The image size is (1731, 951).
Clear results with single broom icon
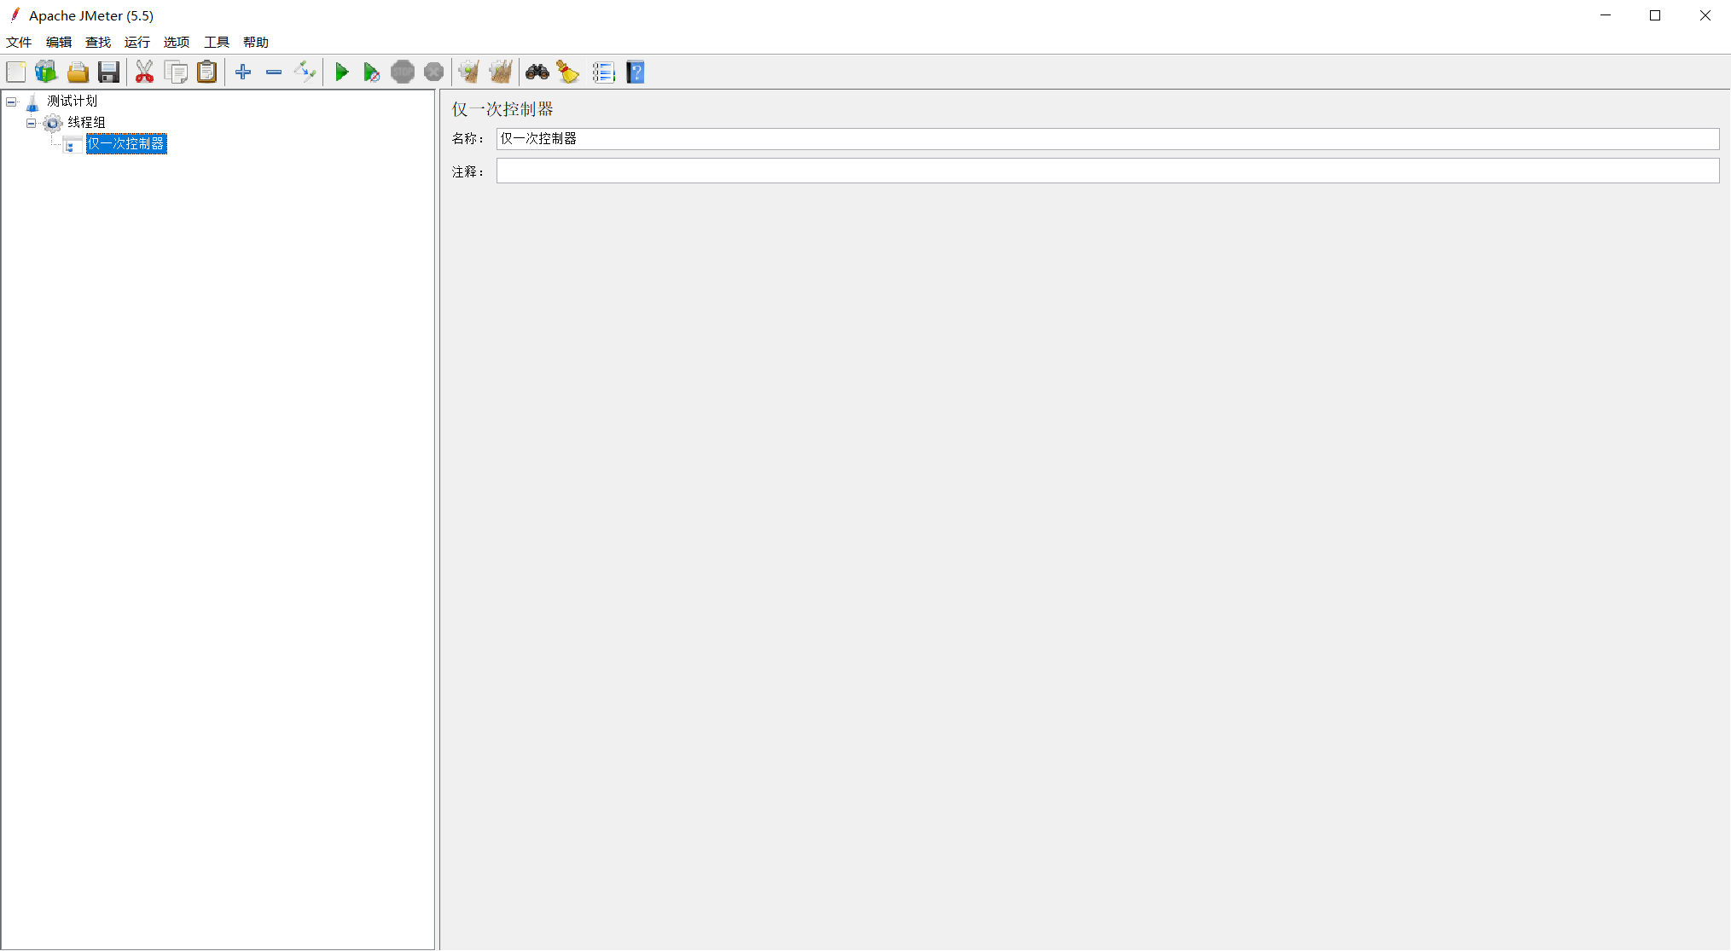click(x=468, y=72)
